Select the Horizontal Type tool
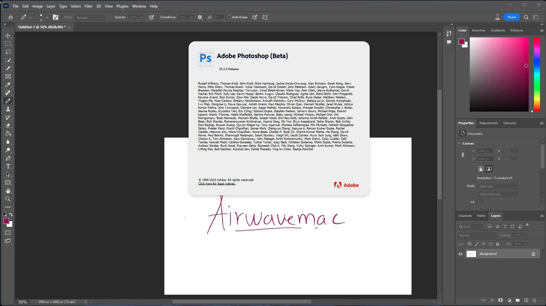 tap(8, 167)
